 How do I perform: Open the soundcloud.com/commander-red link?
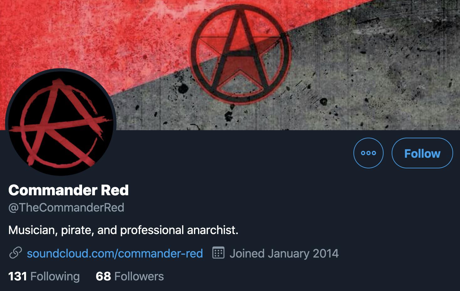(x=115, y=253)
